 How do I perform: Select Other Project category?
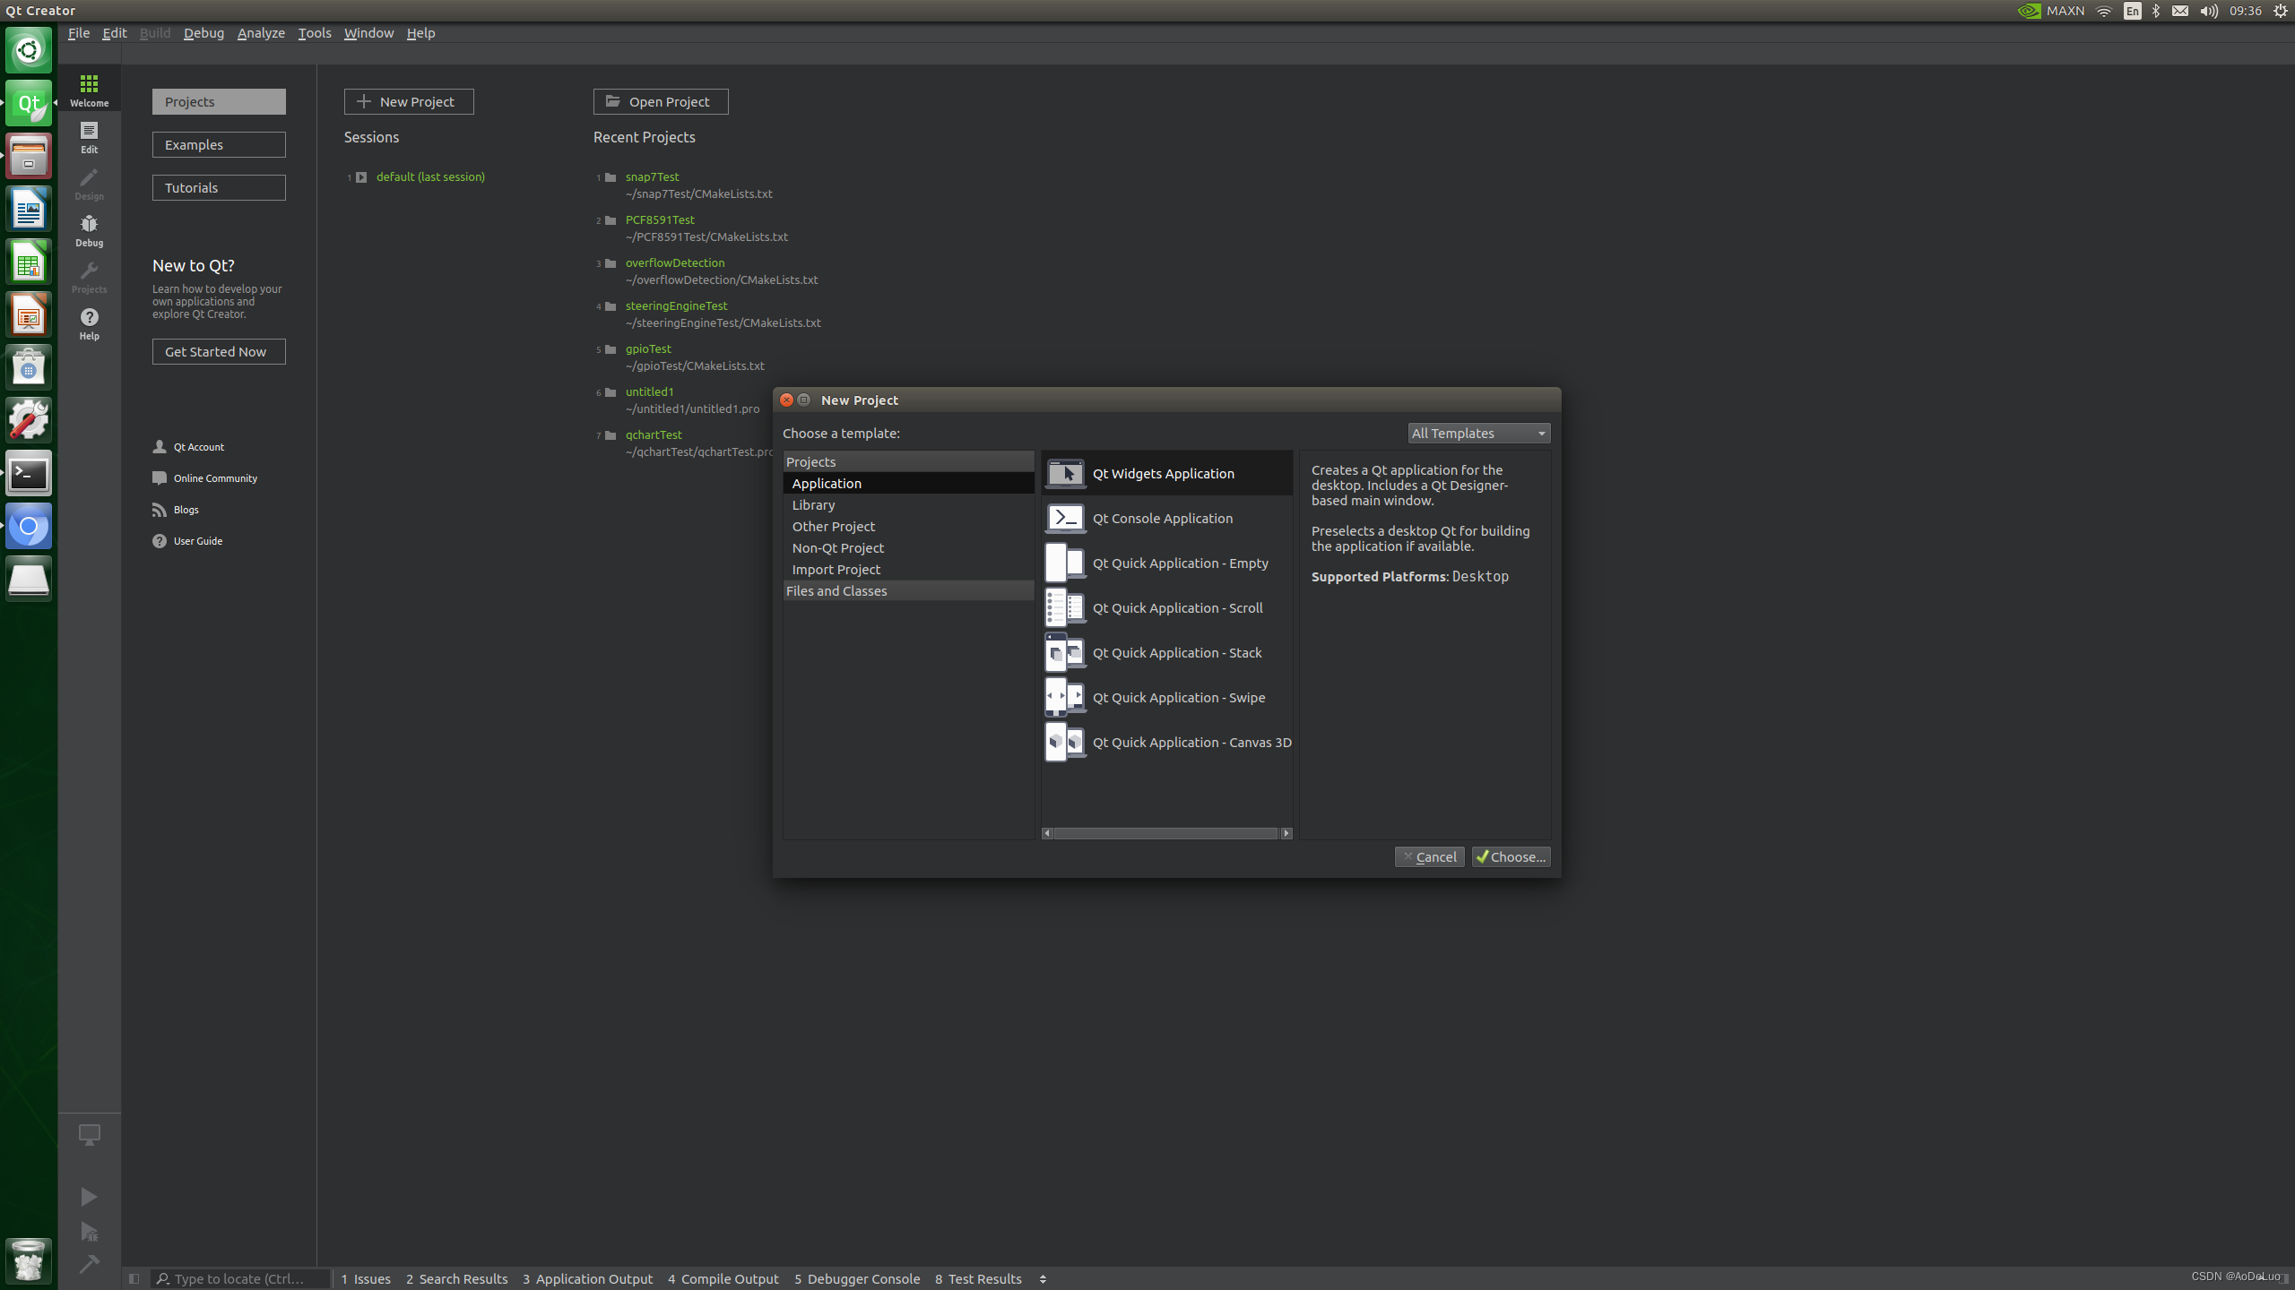[908, 526]
